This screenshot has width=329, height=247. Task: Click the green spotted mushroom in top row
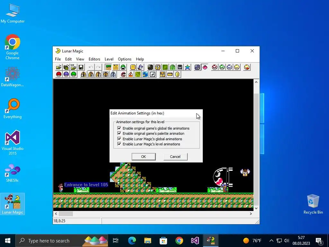[222, 67]
